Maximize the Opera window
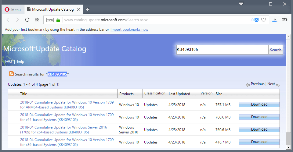The image size is (293, 152). pos(271,4)
